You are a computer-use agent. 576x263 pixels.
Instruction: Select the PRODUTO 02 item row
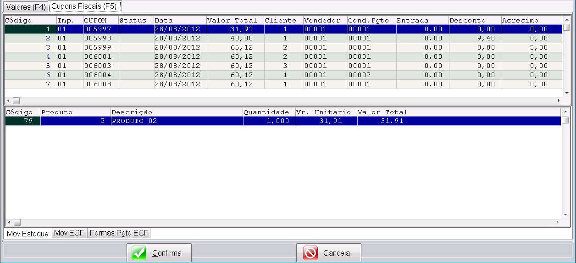coord(177,121)
